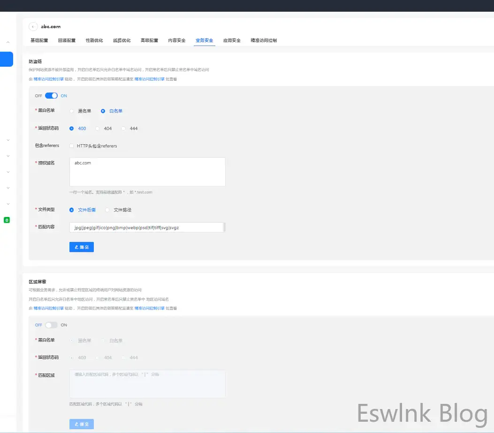
Task: Enable the 区域屏蔽 switch
Action: tap(51, 325)
